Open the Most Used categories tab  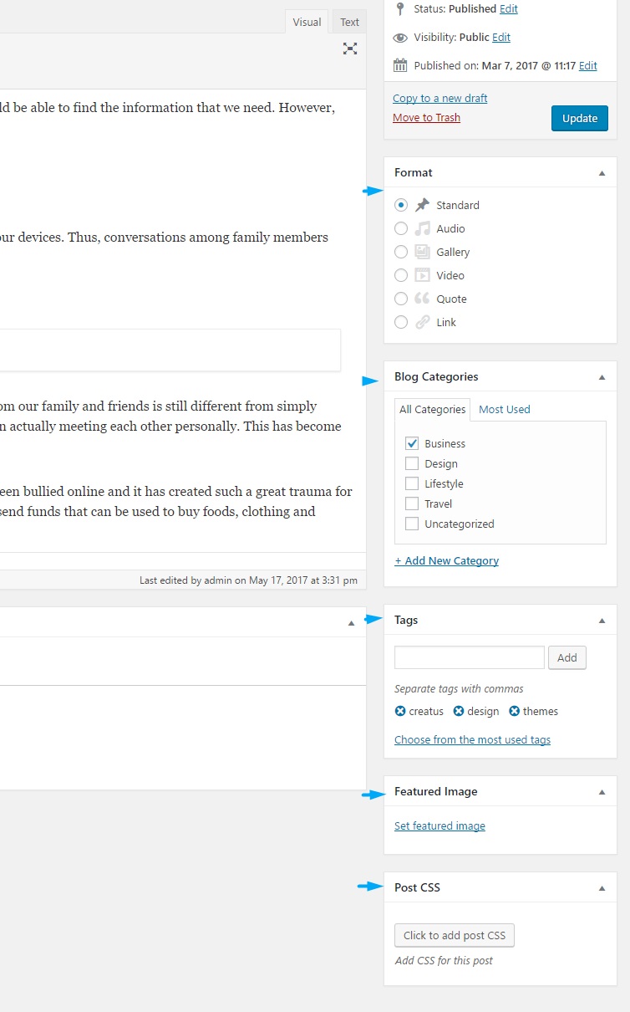pos(504,409)
